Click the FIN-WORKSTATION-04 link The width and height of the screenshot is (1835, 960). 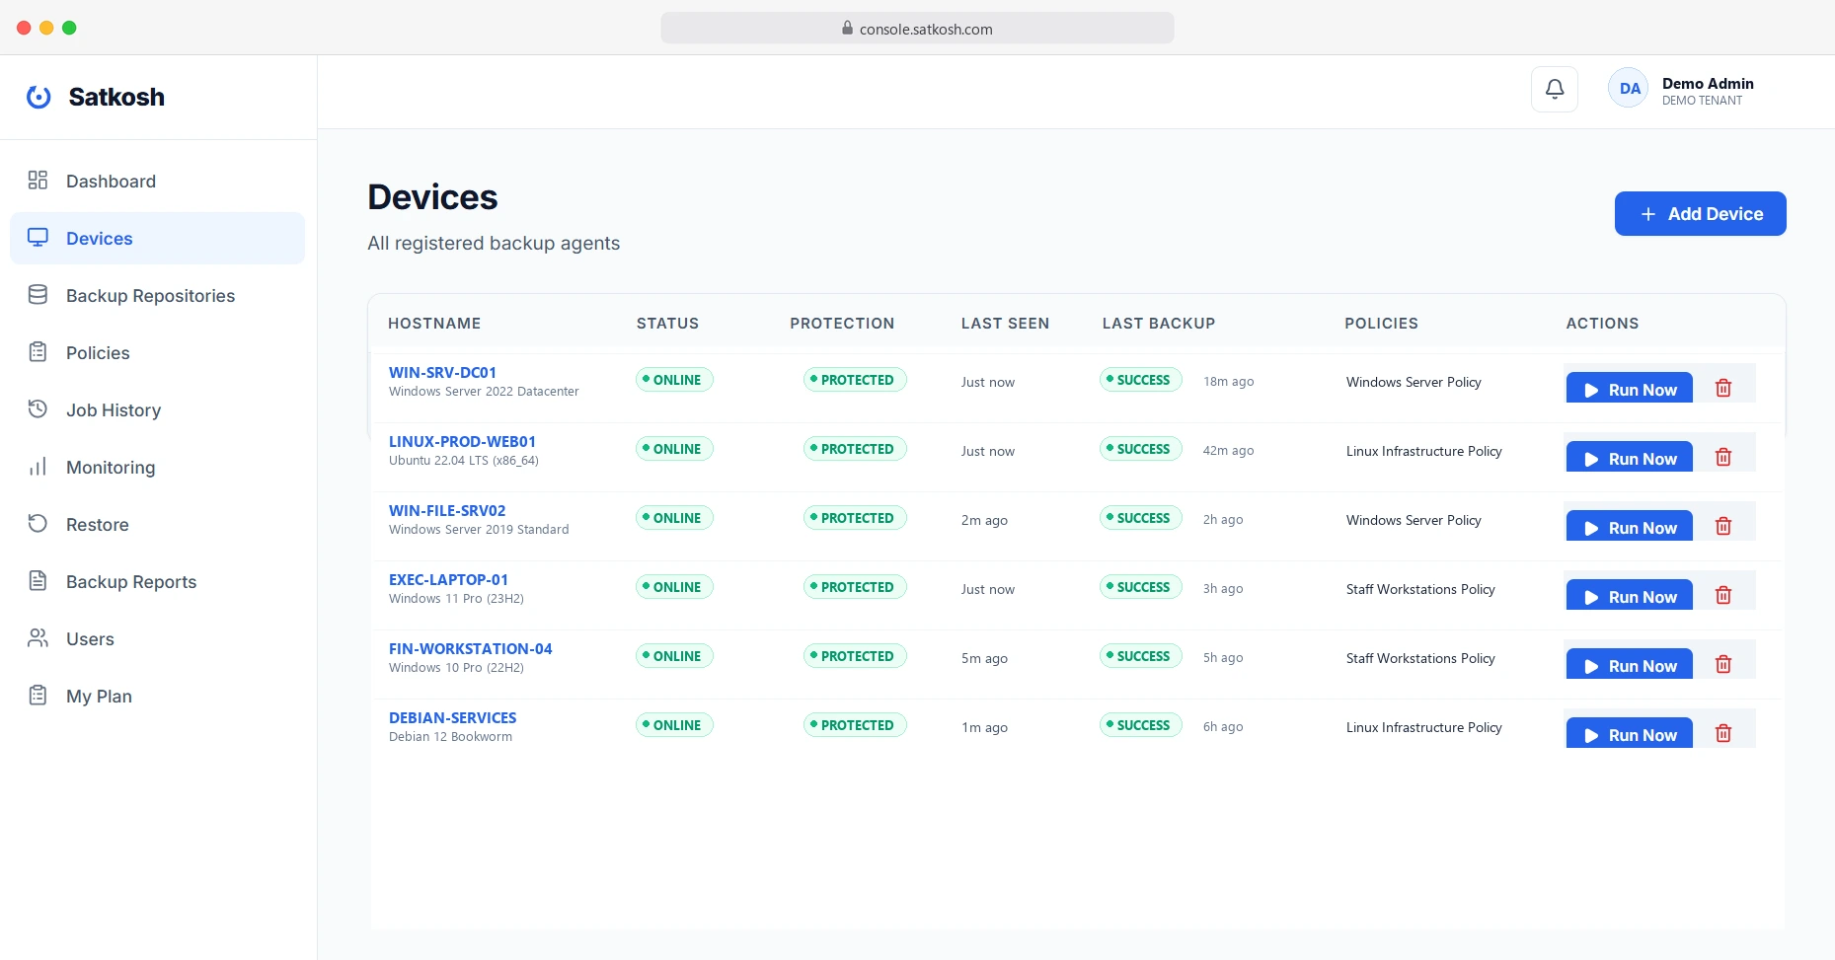[x=470, y=648]
